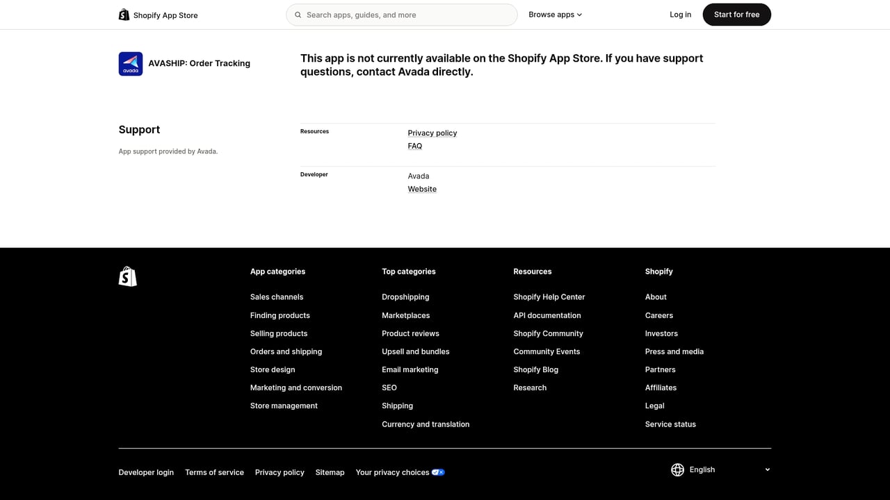Open the Privacy policy resource link
Screen dimensions: 890x500
point(432,133)
